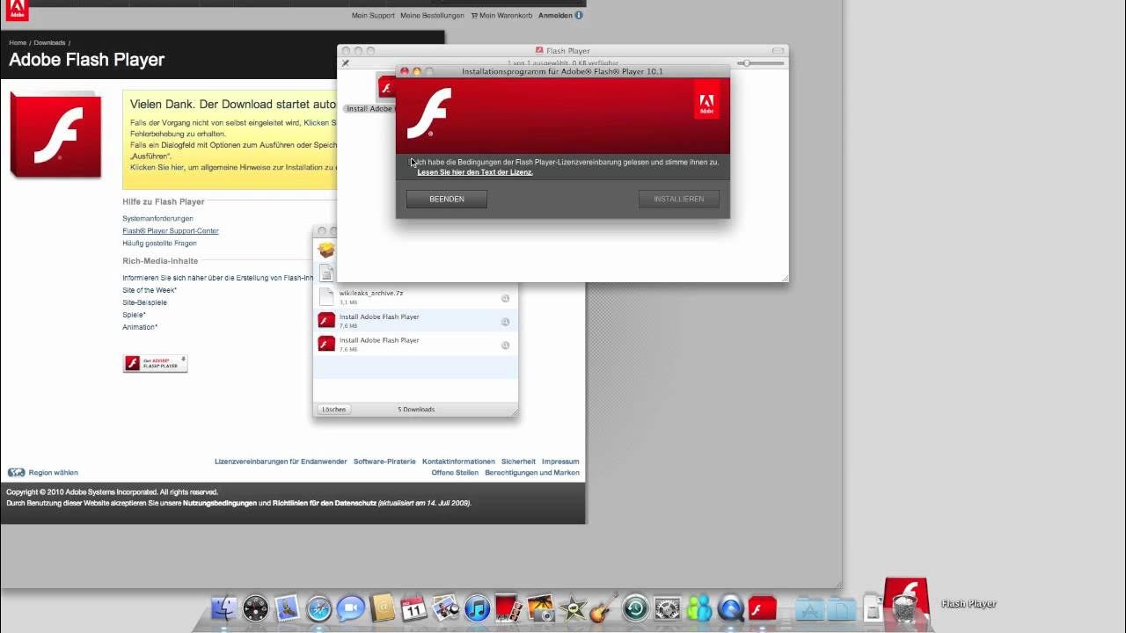Image resolution: width=1126 pixels, height=633 pixels.
Task: Open Animation link
Action: click(x=140, y=327)
